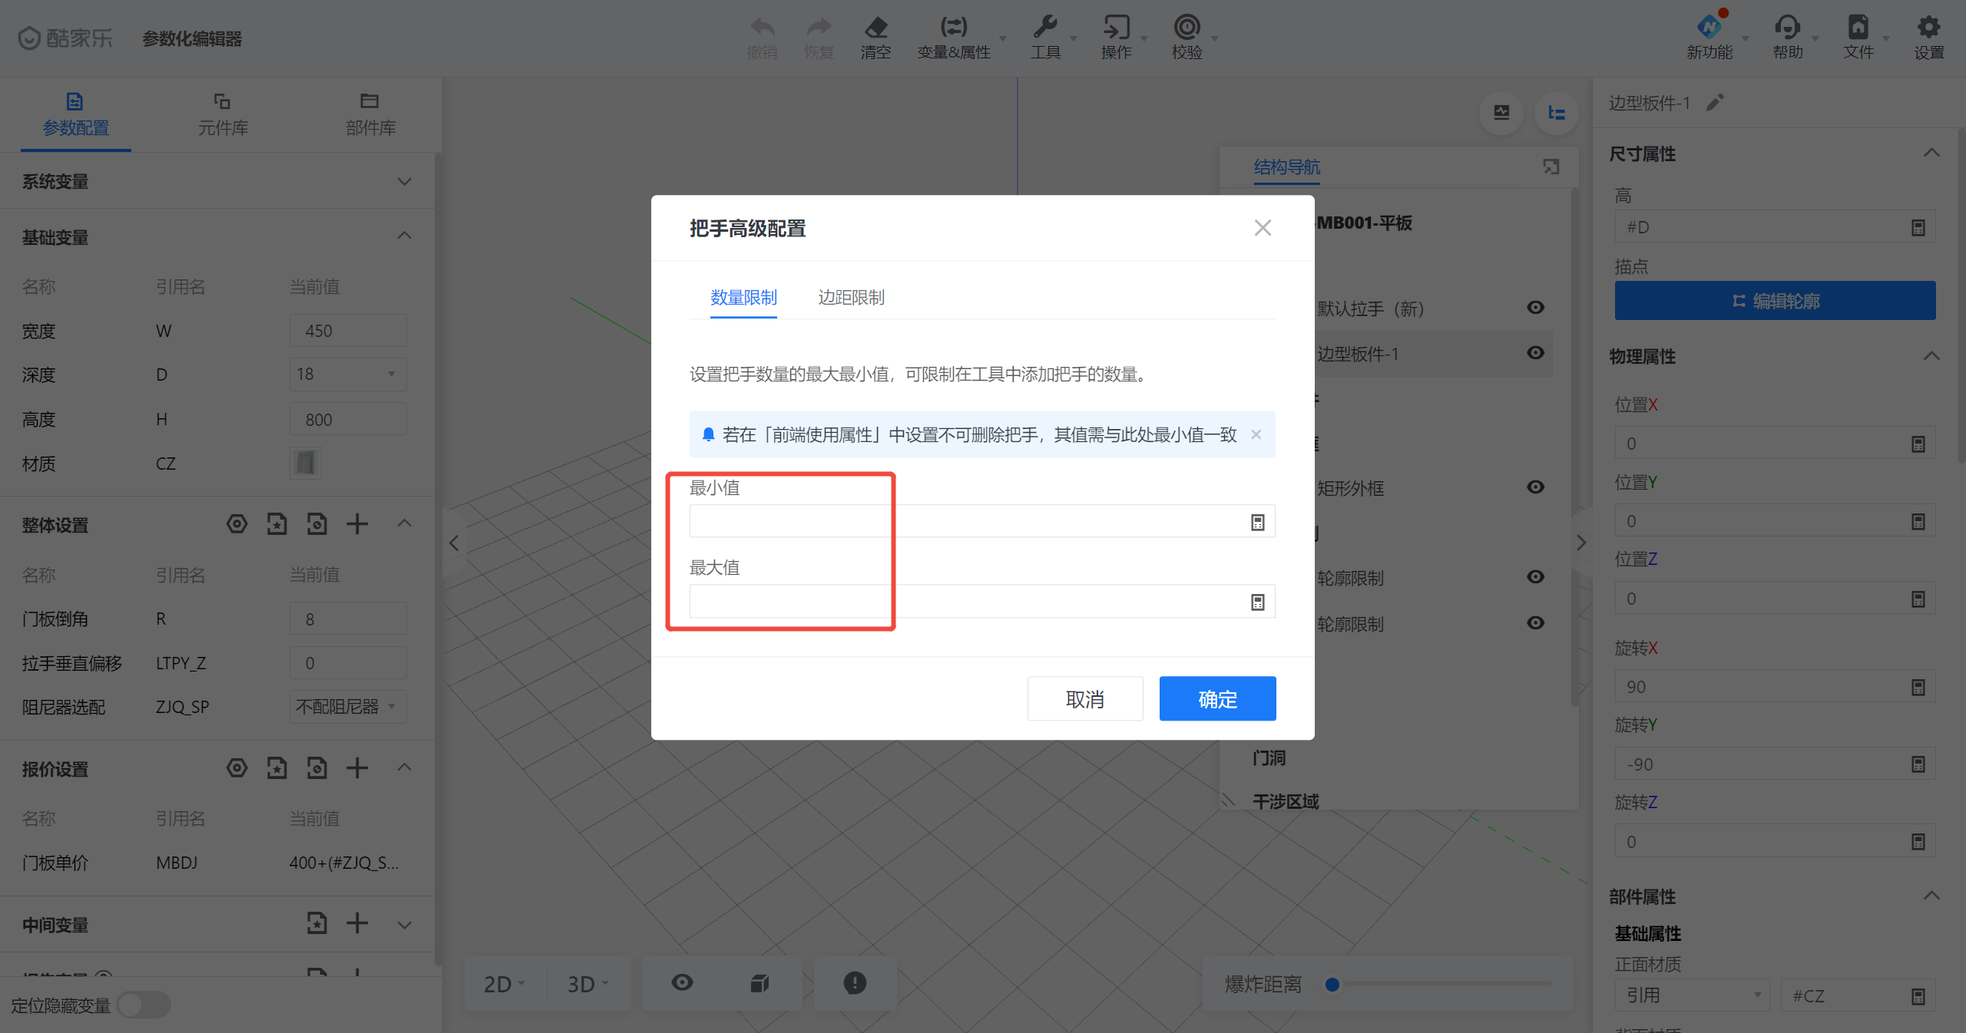The width and height of the screenshot is (1966, 1033).
Task: Click the 最小值 input field
Action: coord(968,523)
